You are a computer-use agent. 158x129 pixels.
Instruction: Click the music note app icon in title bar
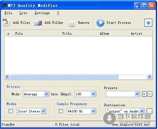coord(4,5)
